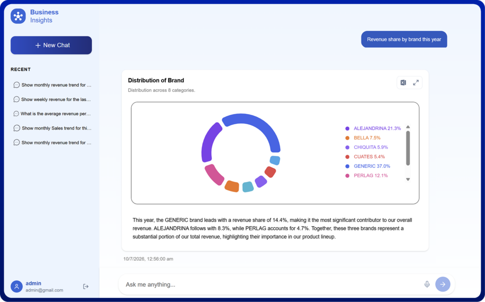Click the admin user avatar icon

click(17, 286)
